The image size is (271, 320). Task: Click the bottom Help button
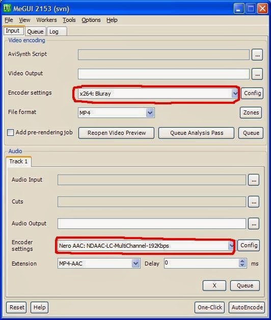(39, 307)
